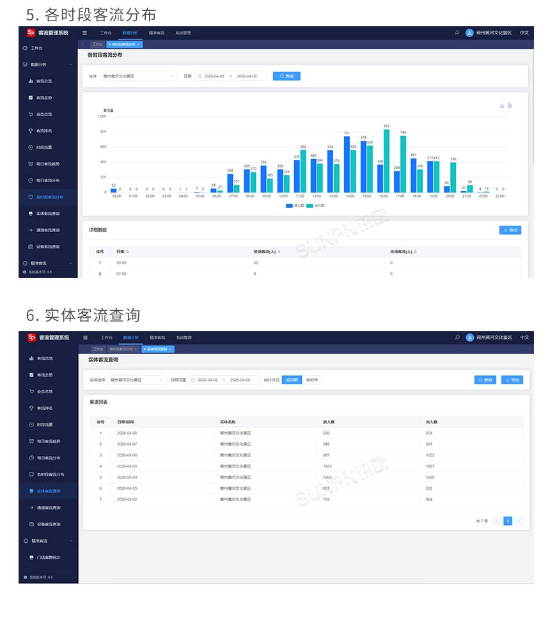
Task: Close the 实体客流查询 tab
Action: point(170,349)
